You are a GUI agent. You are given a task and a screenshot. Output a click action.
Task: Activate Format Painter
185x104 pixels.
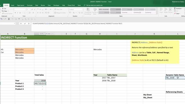tap(7, 14)
